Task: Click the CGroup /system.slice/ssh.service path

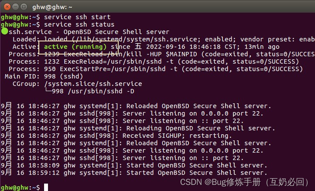Action: pyautogui.click(x=93, y=84)
